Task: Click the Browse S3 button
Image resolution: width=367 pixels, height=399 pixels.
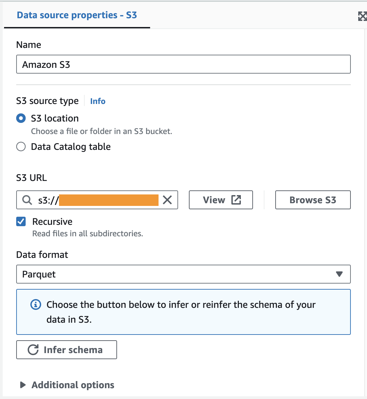Action: click(x=313, y=200)
